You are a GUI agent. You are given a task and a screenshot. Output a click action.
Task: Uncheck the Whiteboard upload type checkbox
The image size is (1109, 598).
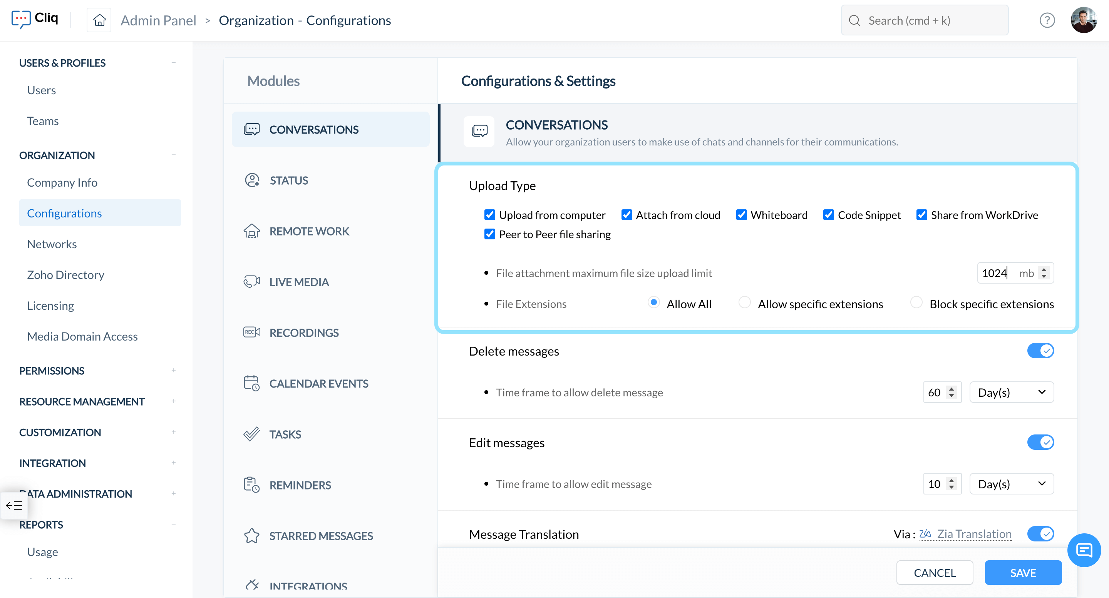click(x=741, y=215)
